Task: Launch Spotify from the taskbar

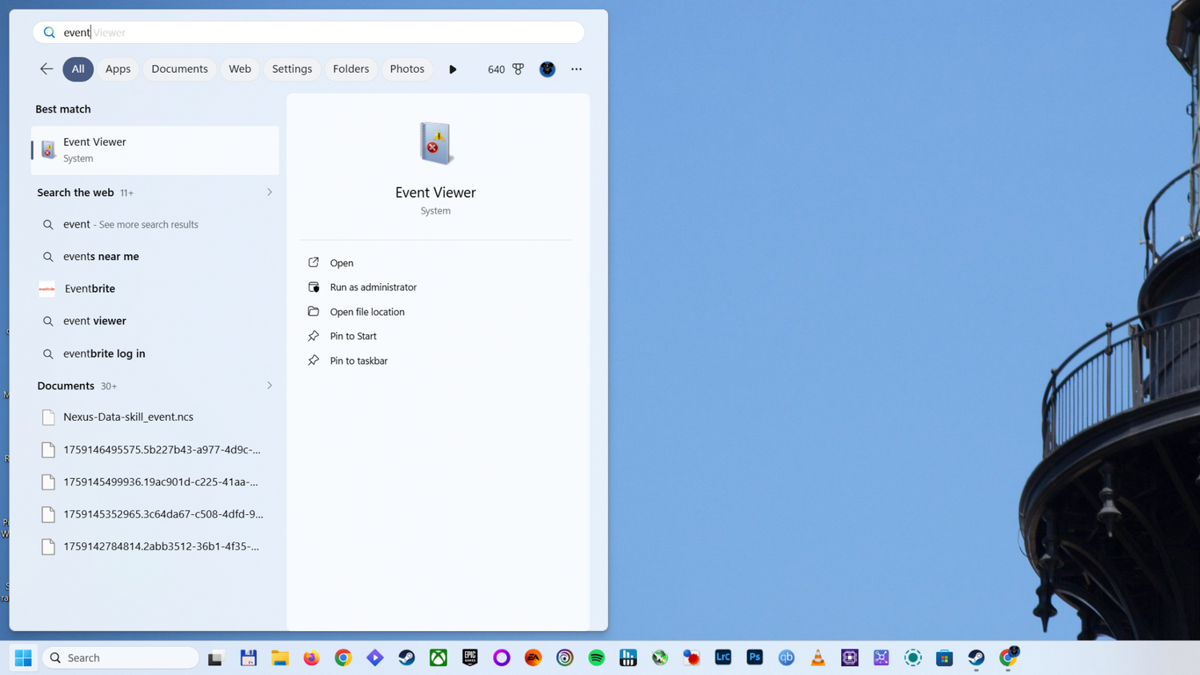Action: click(x=597, y=657)
